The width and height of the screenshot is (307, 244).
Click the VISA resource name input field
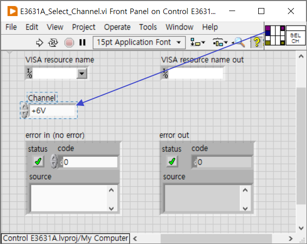click(55, 74)
